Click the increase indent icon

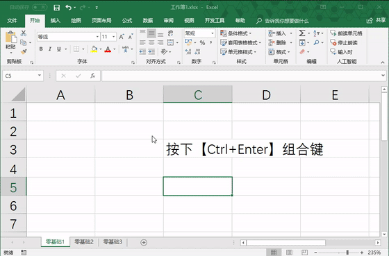pyautogui.click(x=151, y=51)
